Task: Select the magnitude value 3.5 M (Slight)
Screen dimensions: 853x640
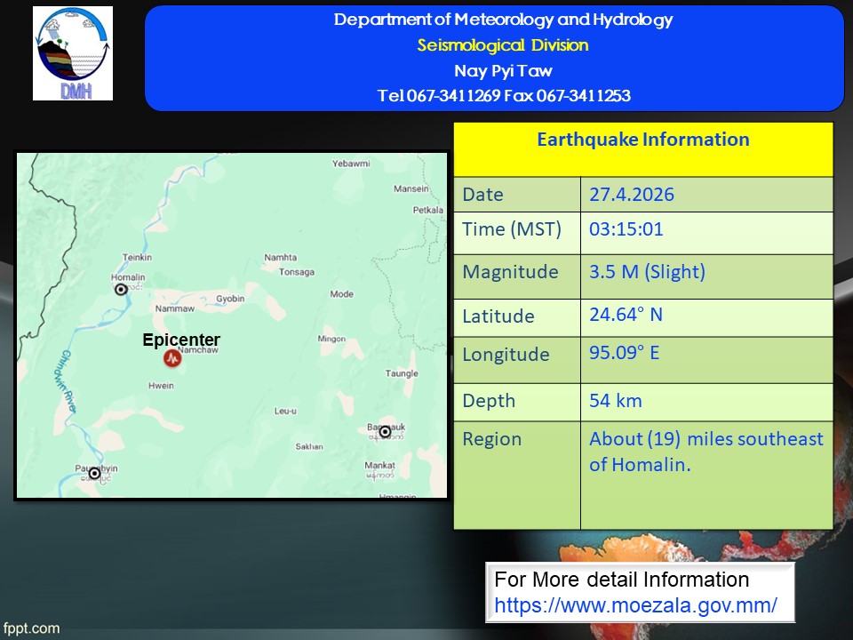Action: (647, 272)
